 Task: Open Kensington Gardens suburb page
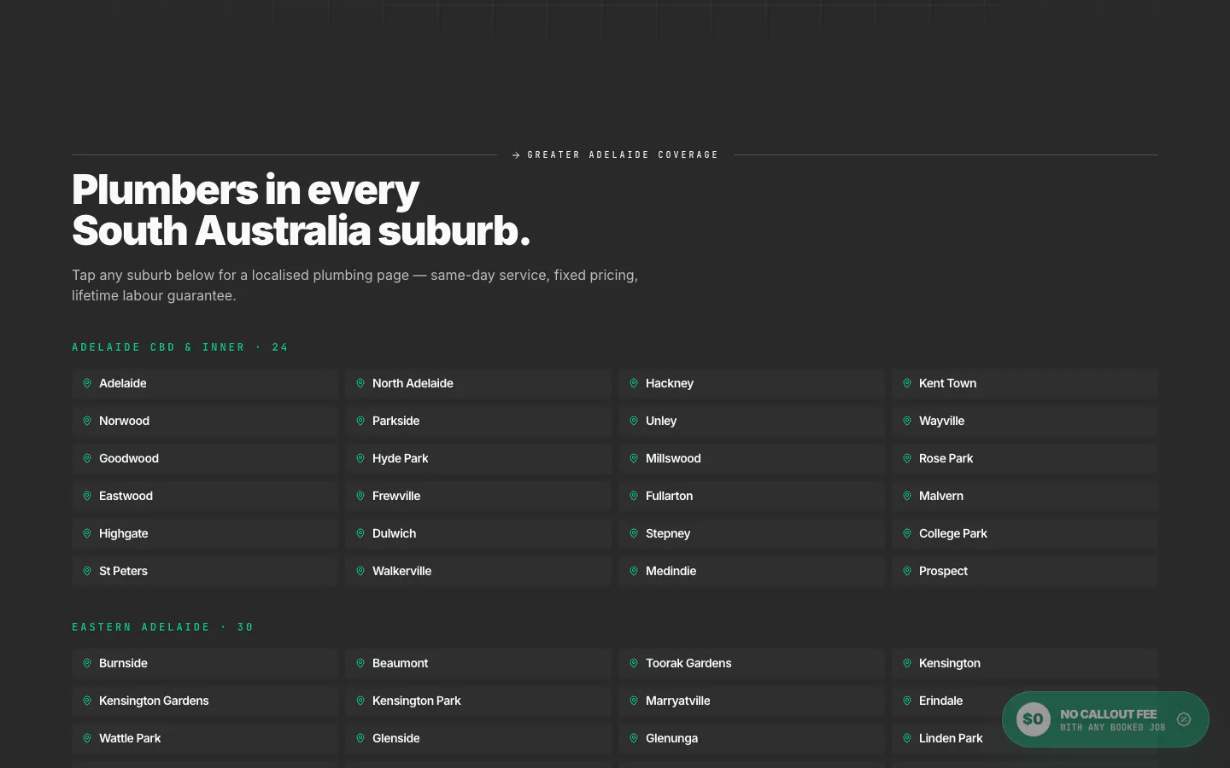pos(205,701)
